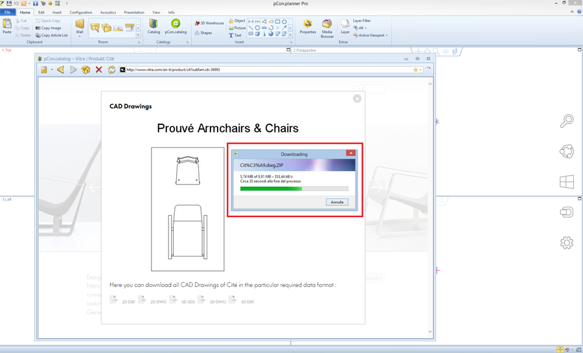Open the yellow box dropdown arrow in catalog toolbar
This screenshot has height=353, width=583.
52,70
